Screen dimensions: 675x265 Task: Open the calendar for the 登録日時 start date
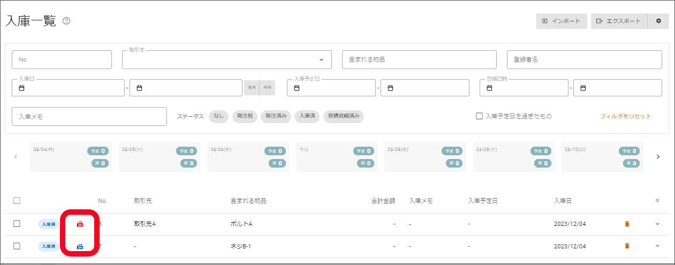[490, 88]
